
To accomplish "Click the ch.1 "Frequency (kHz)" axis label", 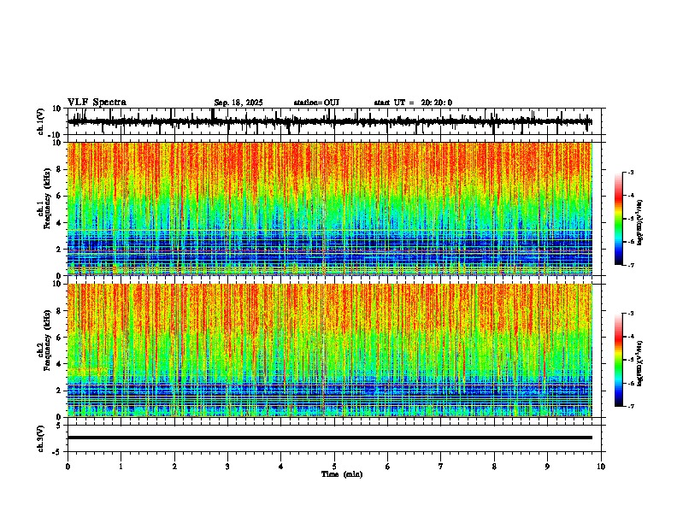I will coord(47,199).
